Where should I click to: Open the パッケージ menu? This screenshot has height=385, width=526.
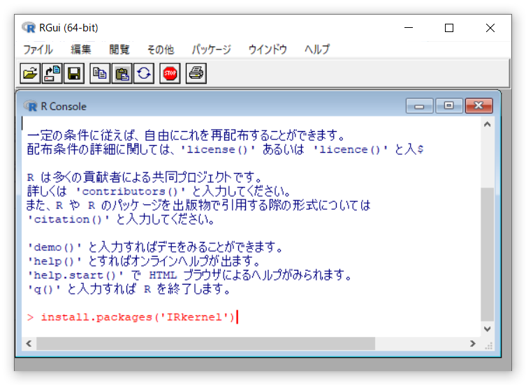[211, 50]
